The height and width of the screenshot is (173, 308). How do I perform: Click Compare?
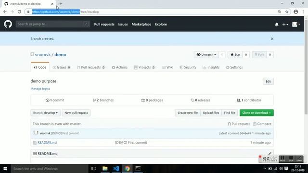[x=262, y=124]
